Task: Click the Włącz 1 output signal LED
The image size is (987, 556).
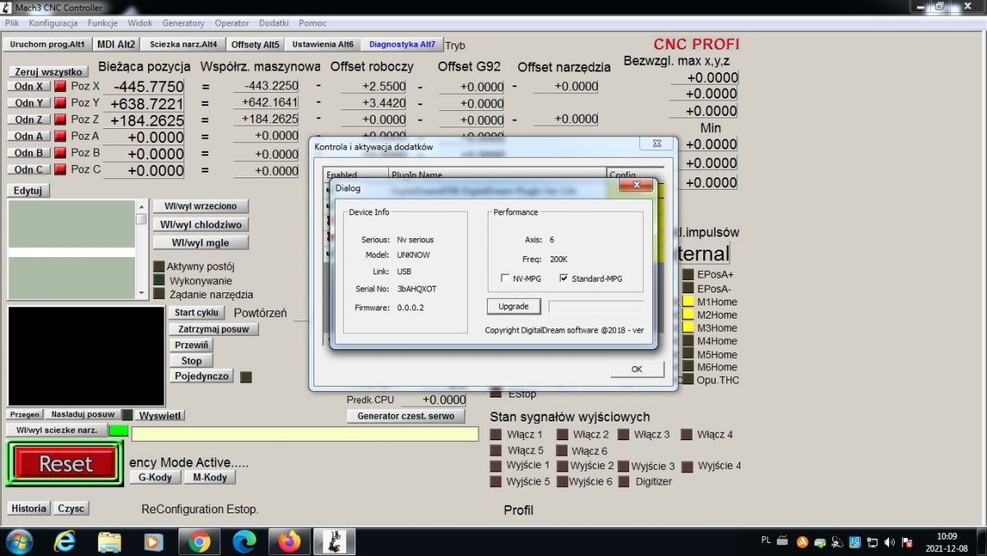Action: 496,434
